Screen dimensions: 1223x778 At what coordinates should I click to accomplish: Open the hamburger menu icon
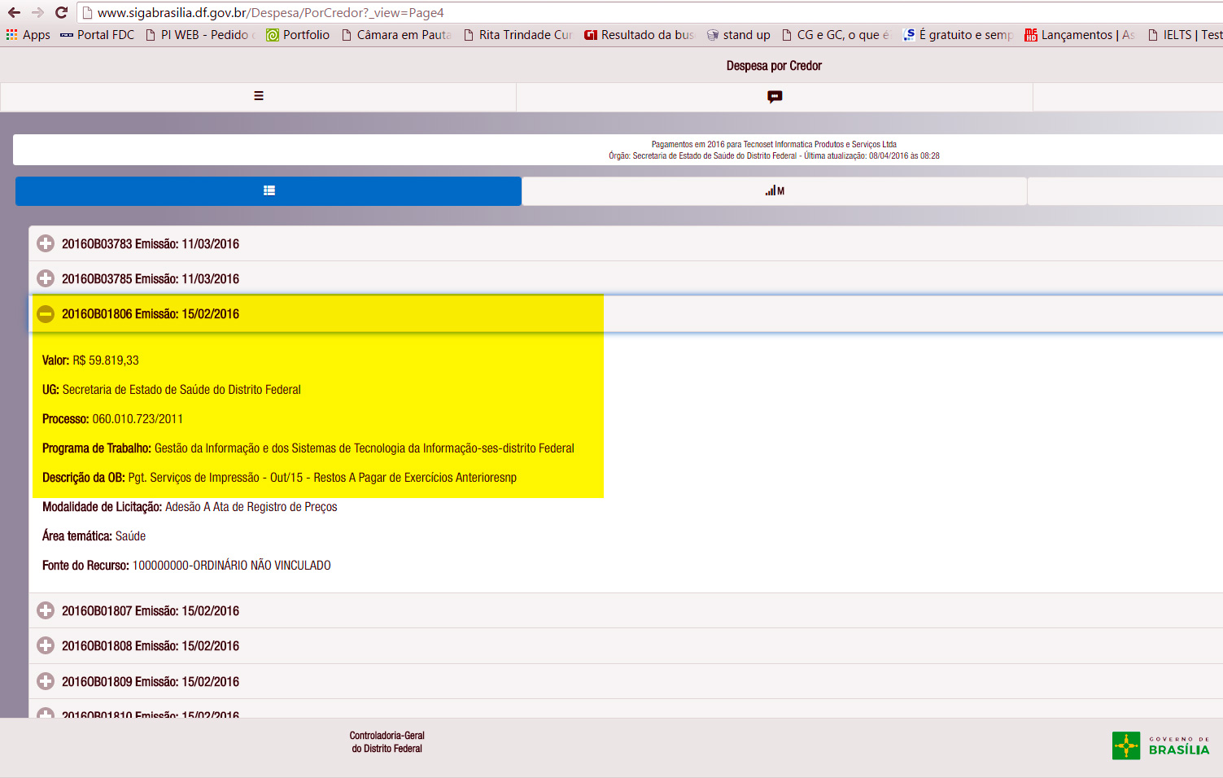click(259, 96)
